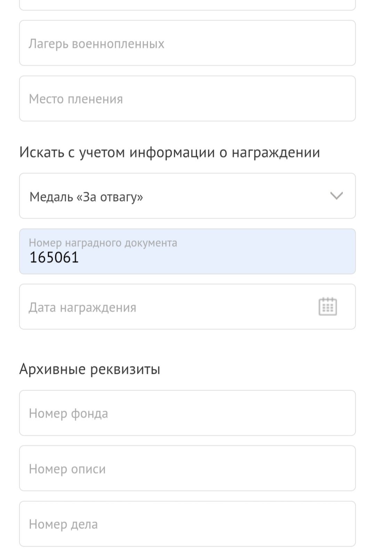Click the partially visible top input field
Image resolution: width=375 pixels, height=557 pixels.
[187, 4]
